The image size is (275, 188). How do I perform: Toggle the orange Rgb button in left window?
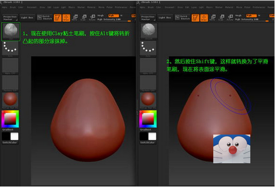pos(114,16)
